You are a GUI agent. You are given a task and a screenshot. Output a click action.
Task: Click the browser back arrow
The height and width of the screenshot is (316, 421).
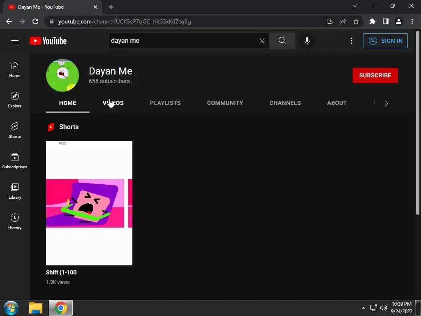9,21
